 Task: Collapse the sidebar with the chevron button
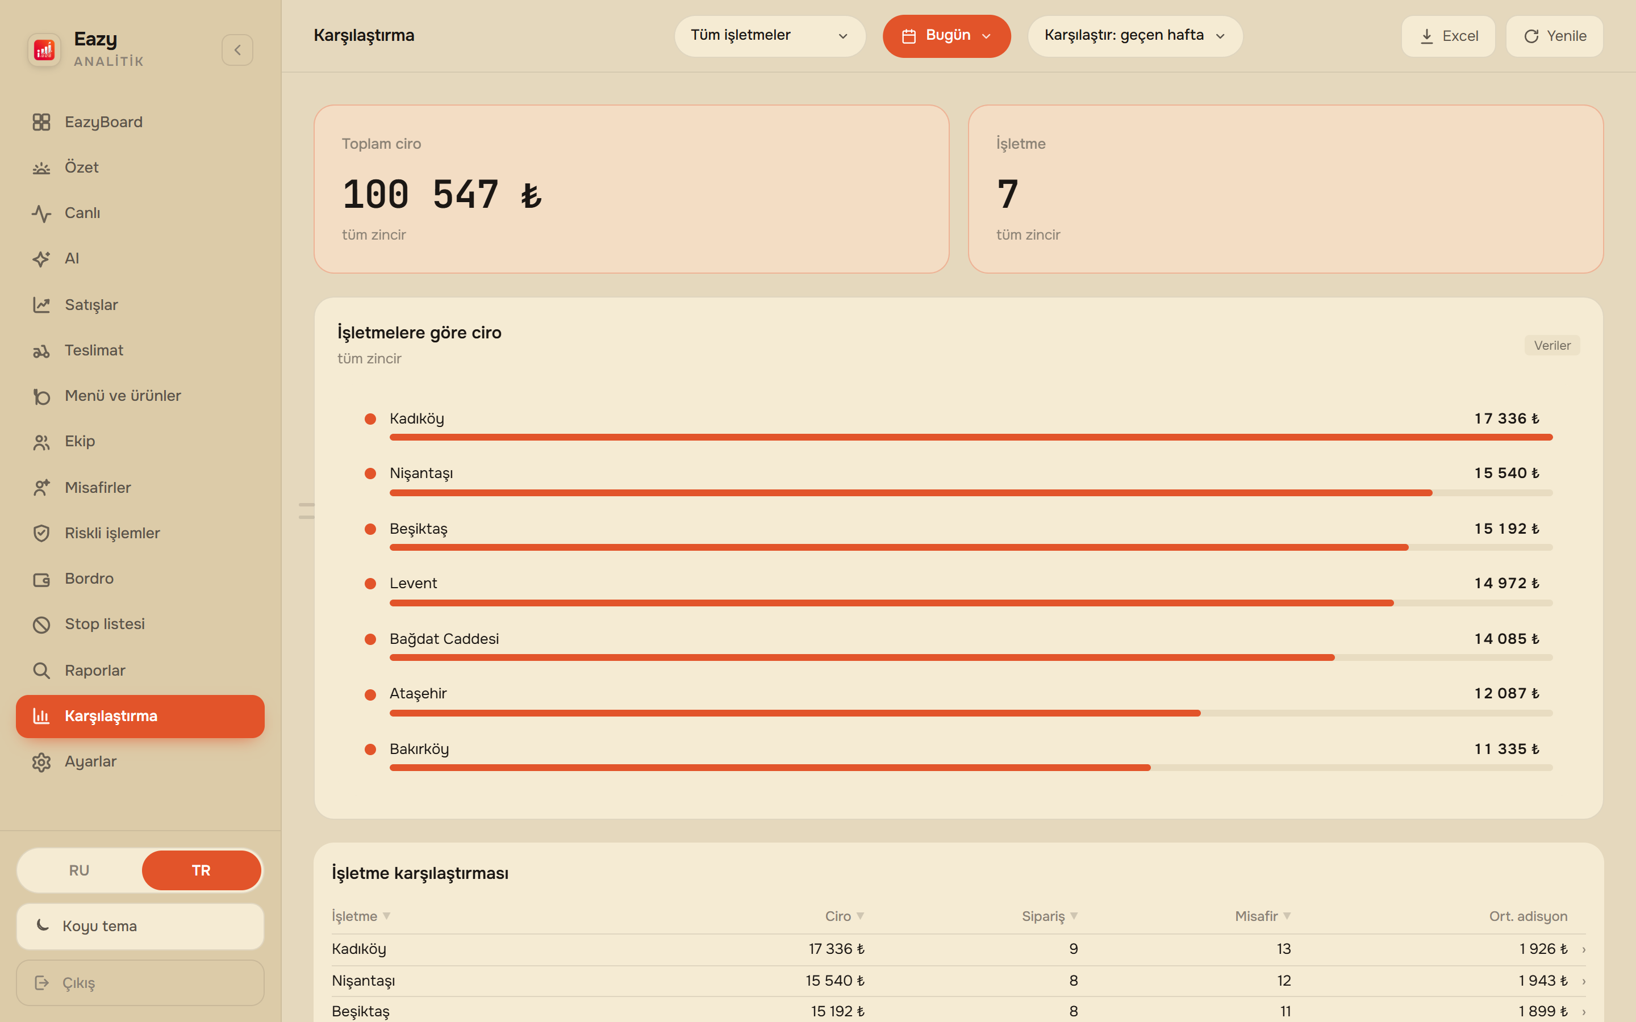point(237,50)
